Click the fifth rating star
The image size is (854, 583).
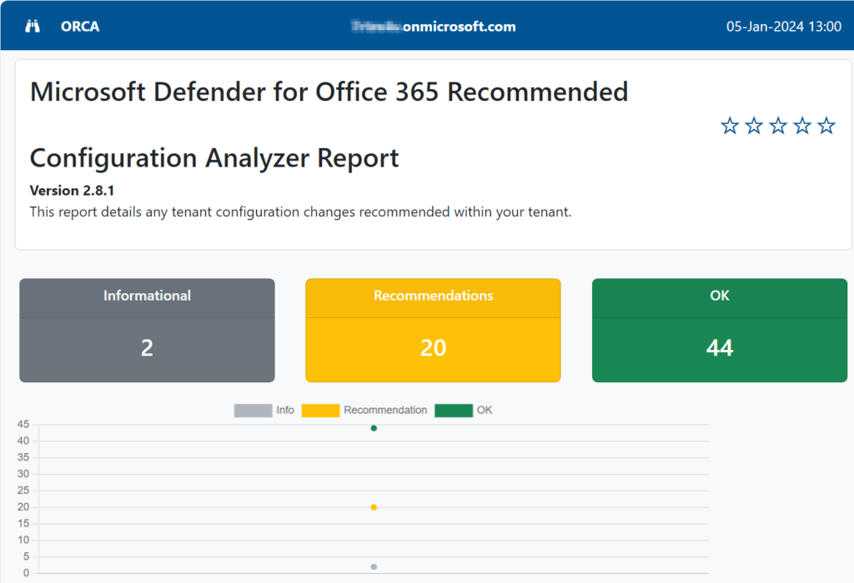pyautogui.click(x=826, y=126)
